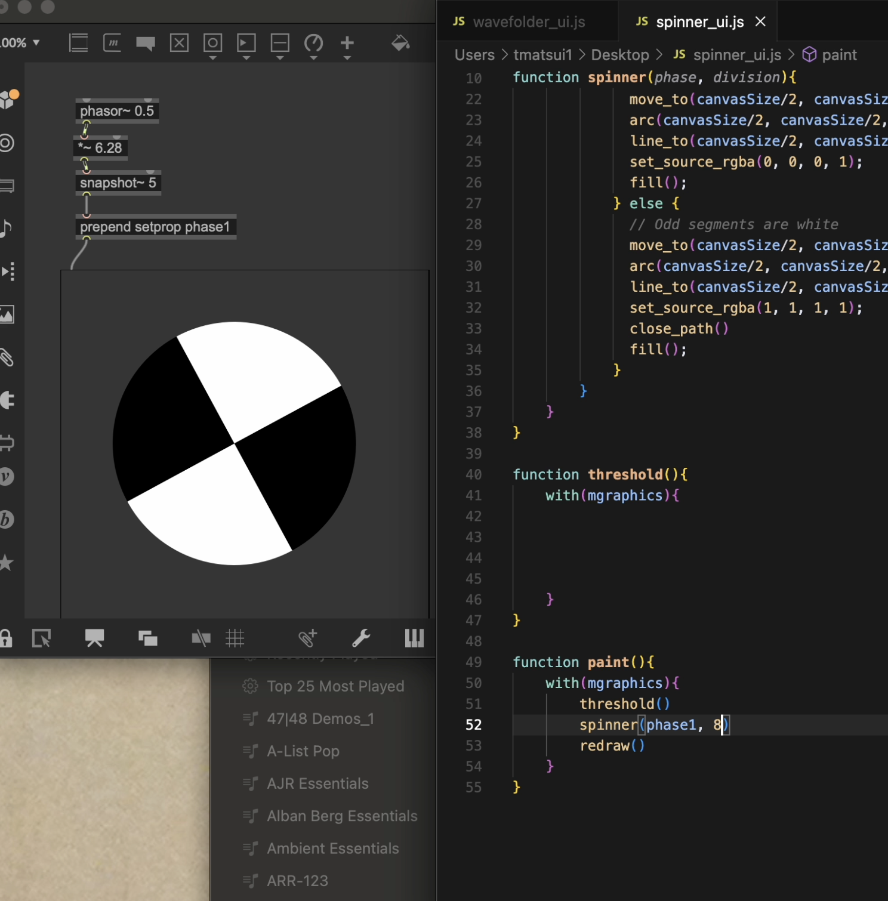Click the add attachment paperclip-plus icon
This screenshot has height=901, width=888.
[307, 638]
